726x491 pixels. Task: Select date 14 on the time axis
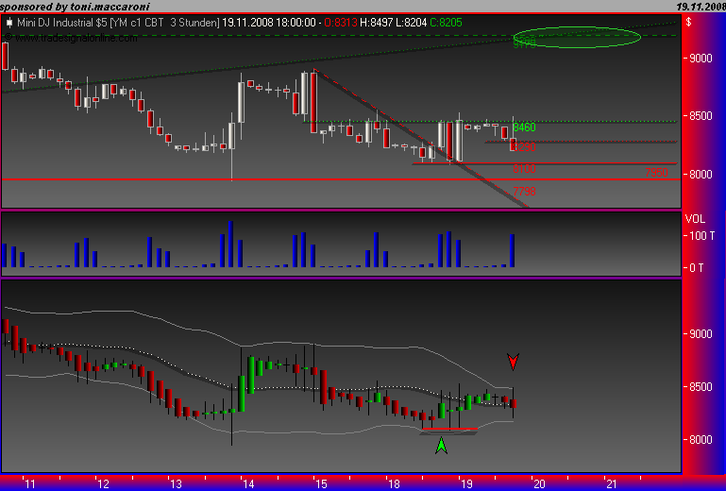pos(248,484)
